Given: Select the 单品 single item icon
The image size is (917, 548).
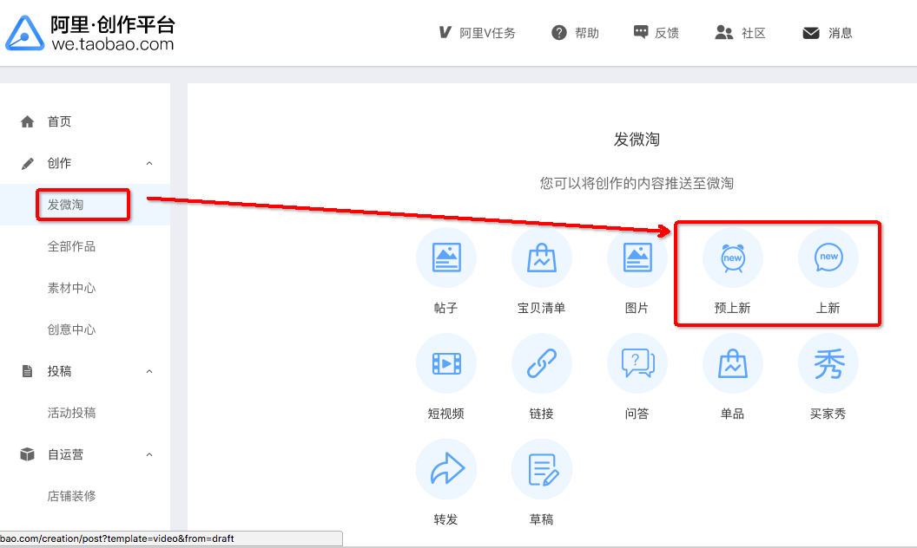Looking at the screenshot, I should pyautogui.click(x=732, y=363).
